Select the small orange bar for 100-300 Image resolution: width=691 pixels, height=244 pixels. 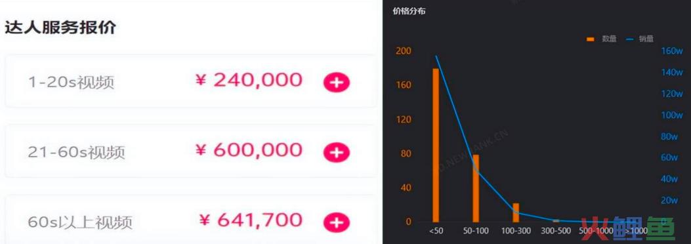(x=516, y=213)
